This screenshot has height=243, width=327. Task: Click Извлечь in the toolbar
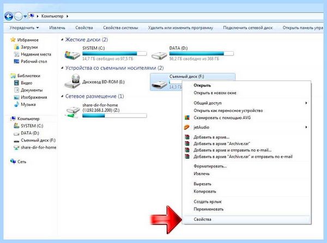[x=57, y=28]
